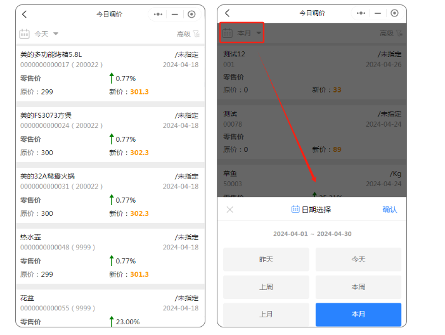445x335 pixels.
Task: Click funnel filter icon in right screen
Action: 399,33
